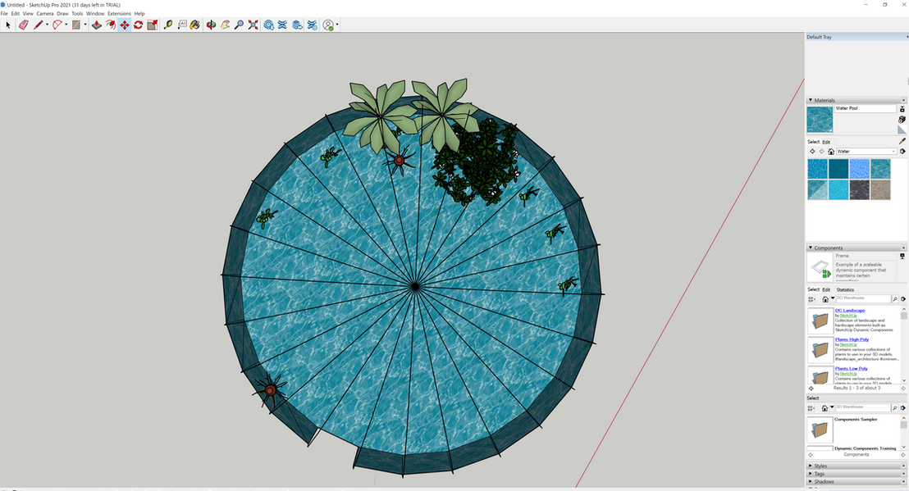Image resolution: width=909 pixels, height=491 pixels.
Task: Activate the Paint Bucket tool
Action: click(x=194, y=25)
